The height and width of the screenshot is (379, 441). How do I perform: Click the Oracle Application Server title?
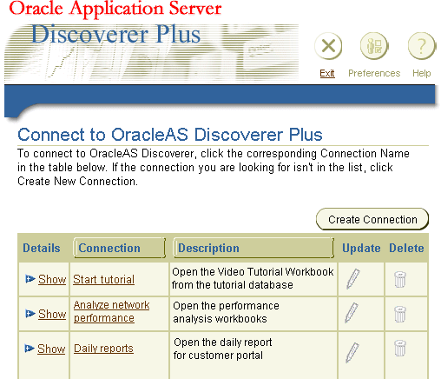(x=115, y=9)
